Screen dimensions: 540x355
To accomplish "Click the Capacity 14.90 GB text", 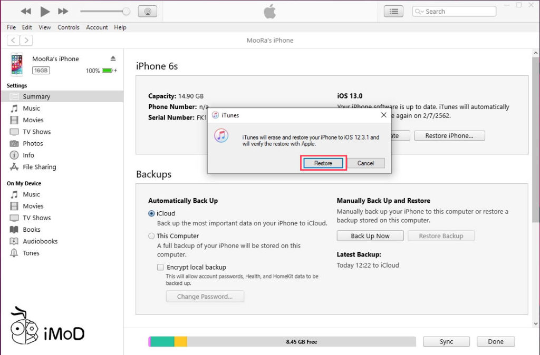I will coord(176,96).
